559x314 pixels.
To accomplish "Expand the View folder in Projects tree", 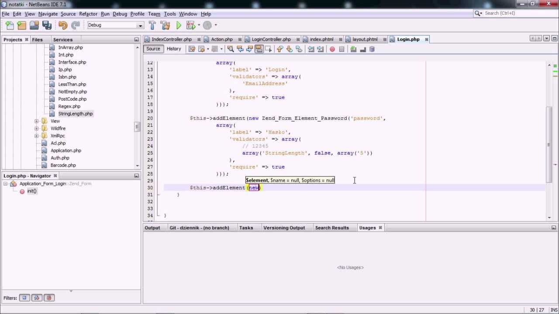I will (x=37, y=121).
